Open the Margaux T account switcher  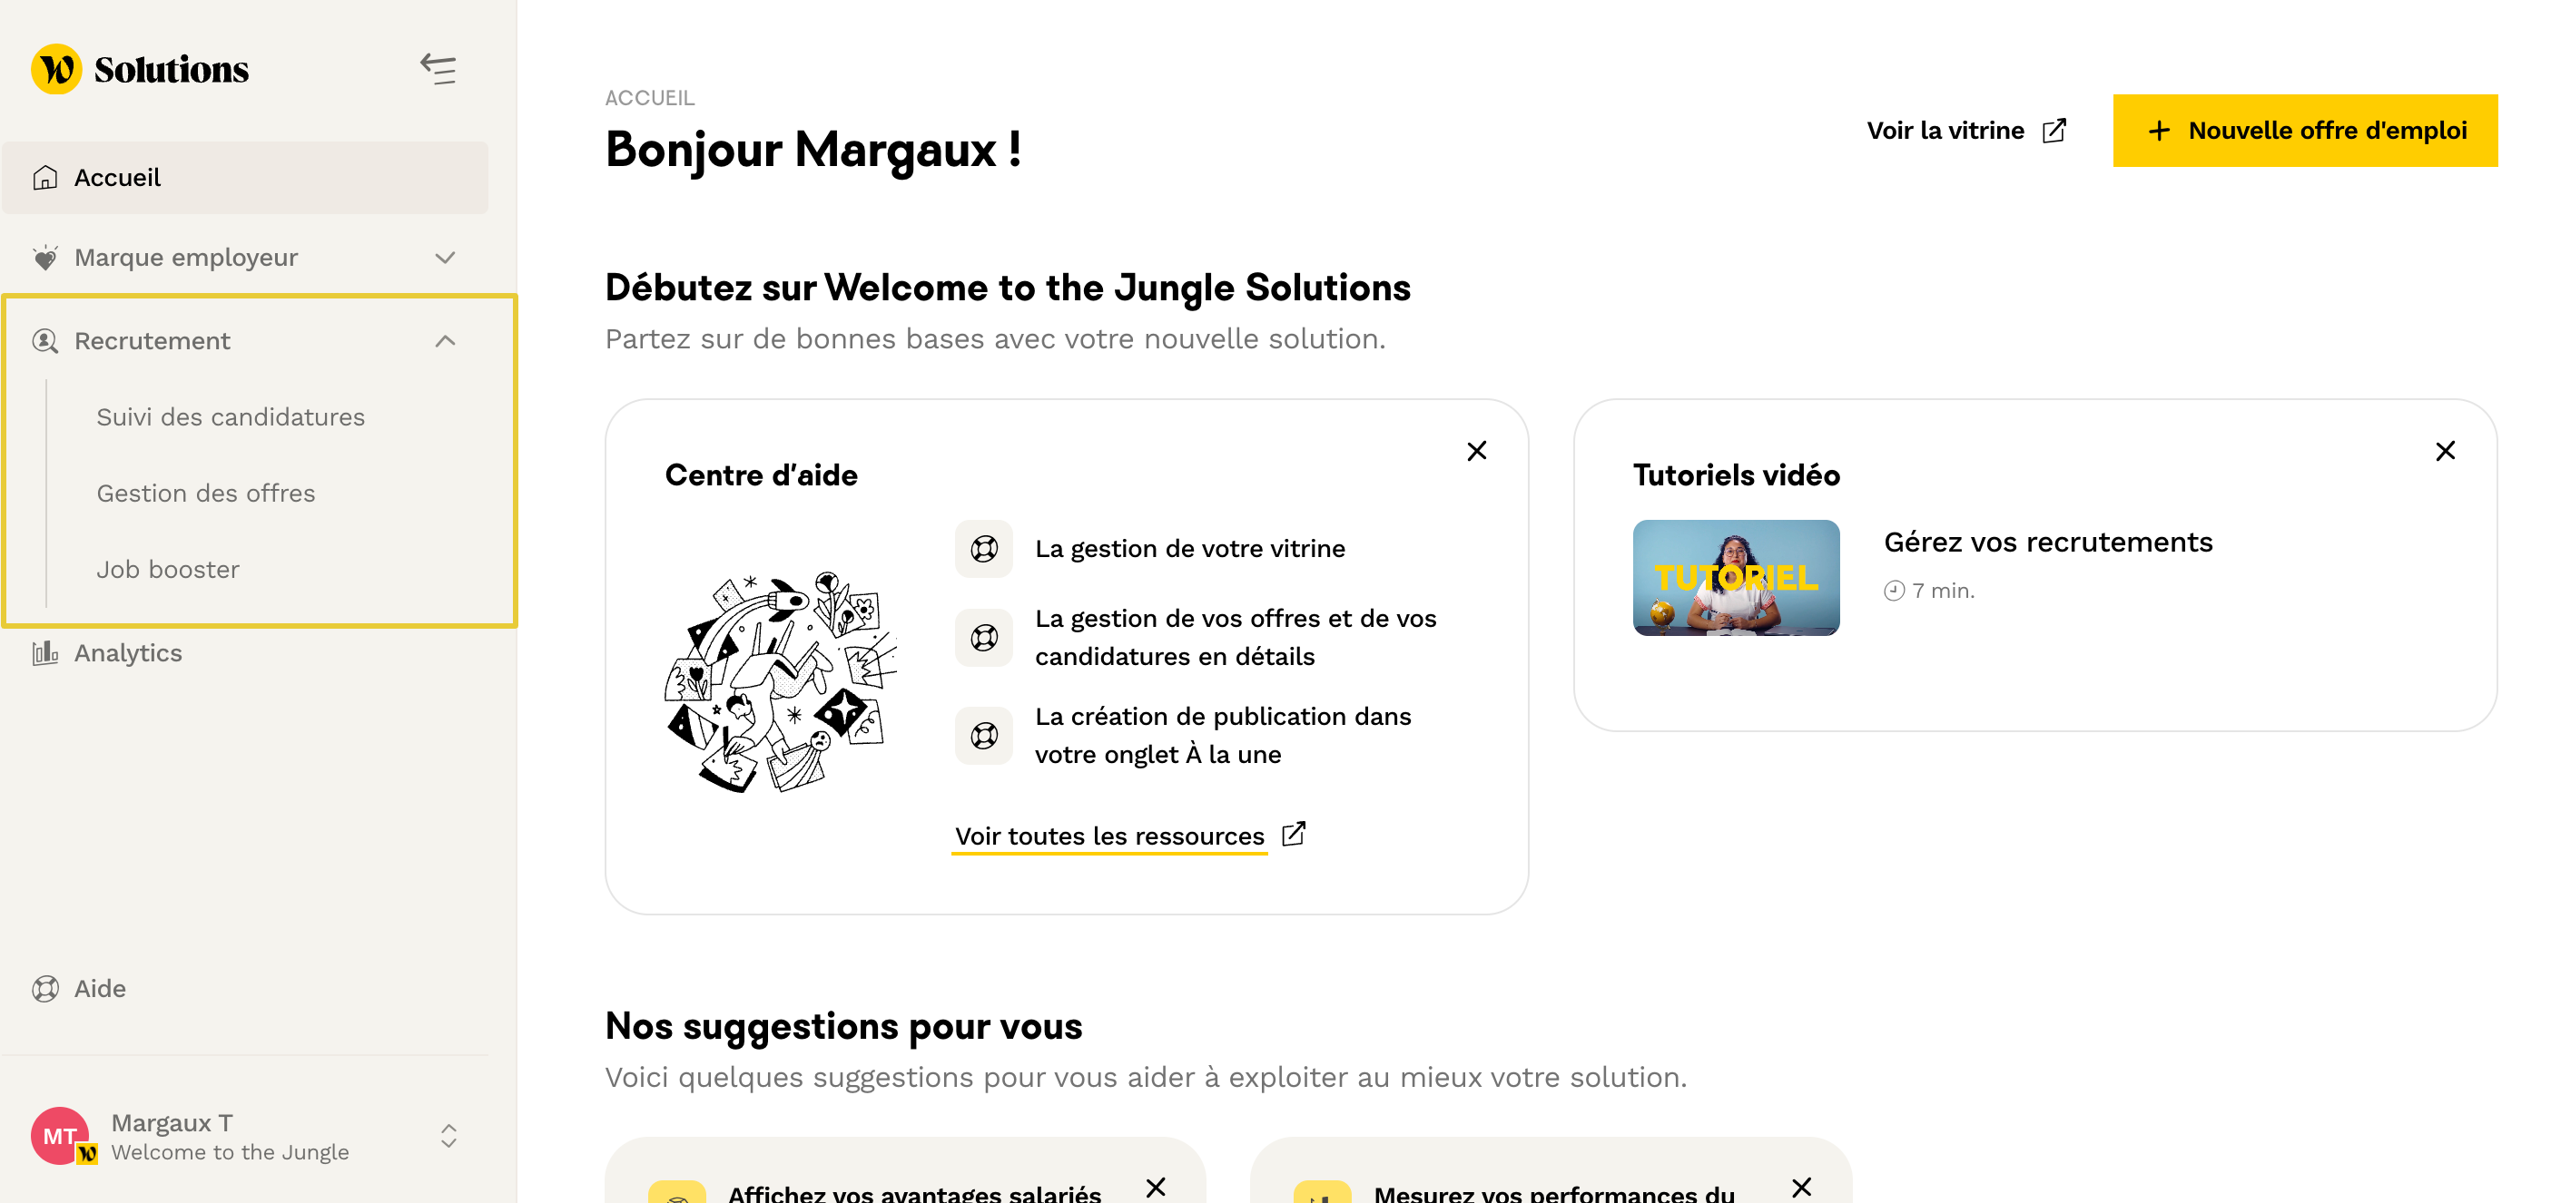(x=448, y=1136)
